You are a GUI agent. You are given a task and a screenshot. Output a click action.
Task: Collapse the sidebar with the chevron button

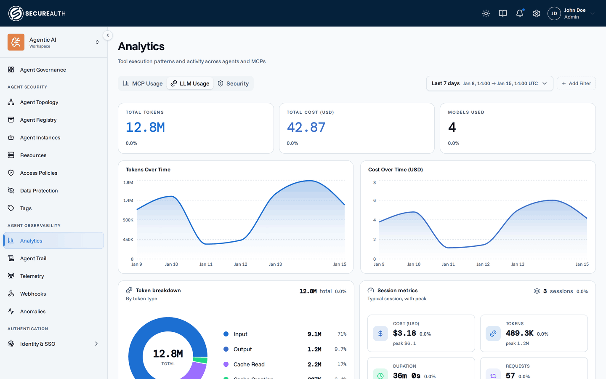tap(108, 35)
